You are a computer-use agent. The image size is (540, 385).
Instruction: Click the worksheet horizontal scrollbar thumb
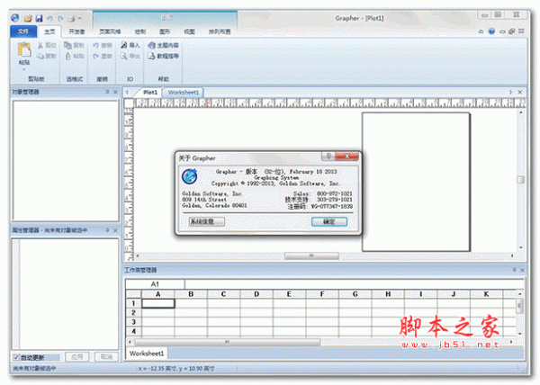(x=227, y=342)
